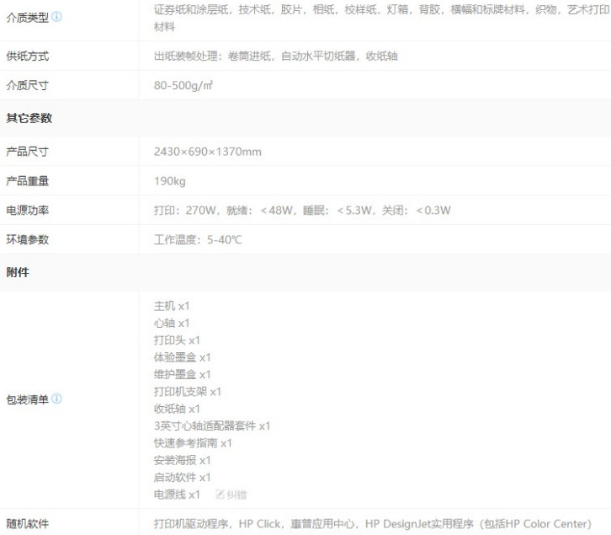611x535 pixels.
Task: Select the 其它参数 section header
Action: click(x=29, y=118)
